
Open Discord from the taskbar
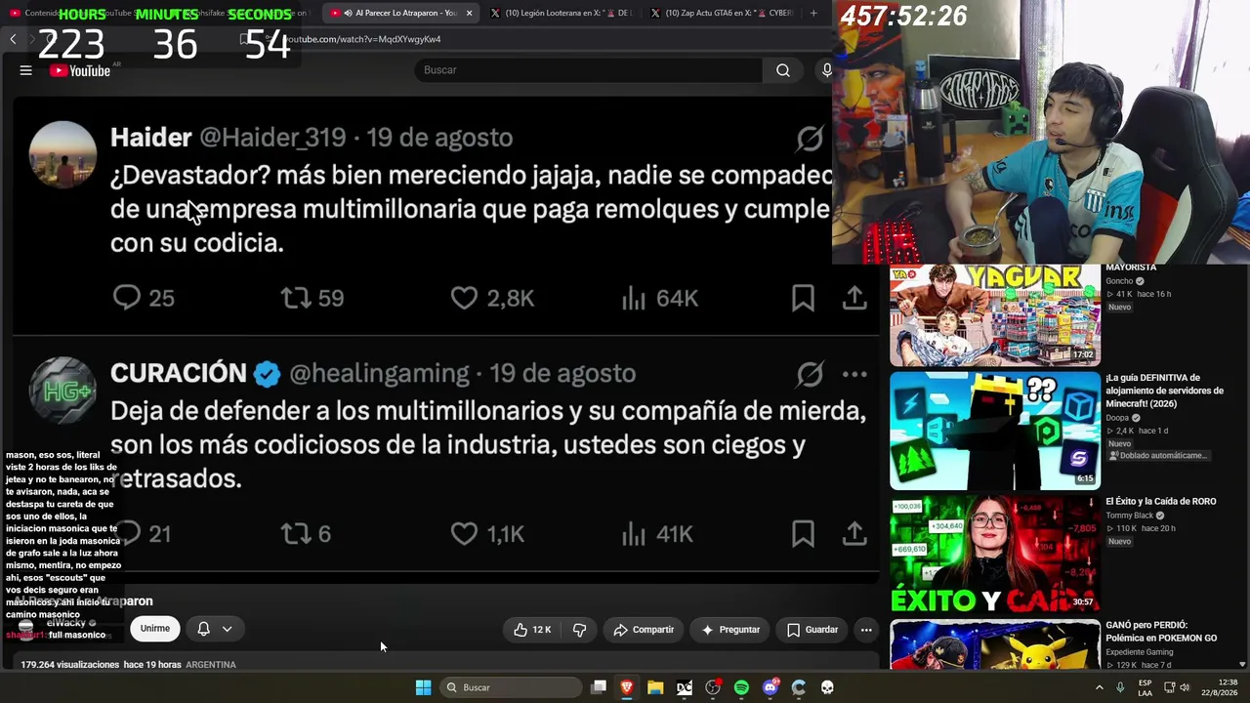click(771, 687)
